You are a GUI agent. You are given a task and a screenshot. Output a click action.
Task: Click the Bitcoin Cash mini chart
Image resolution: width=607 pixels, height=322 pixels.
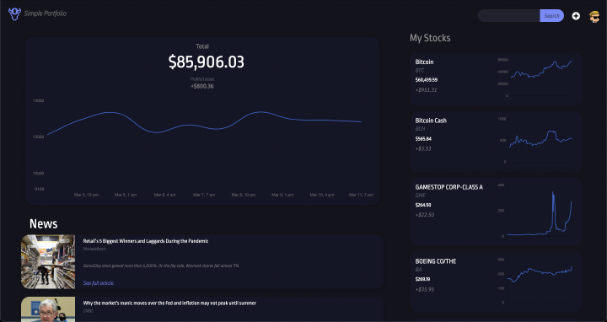(x=538, y=140)
